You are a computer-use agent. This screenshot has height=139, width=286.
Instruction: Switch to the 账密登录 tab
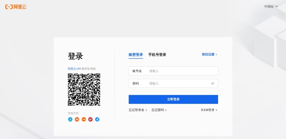[x=136, y=55]
